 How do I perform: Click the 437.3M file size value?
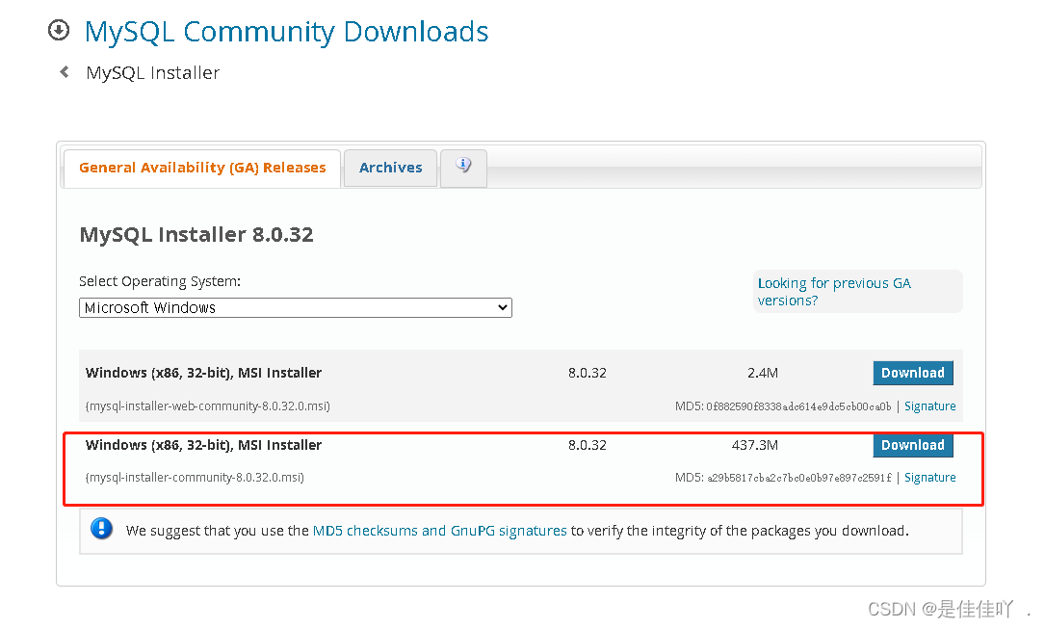pyautogui.click(x=755, y=445)
